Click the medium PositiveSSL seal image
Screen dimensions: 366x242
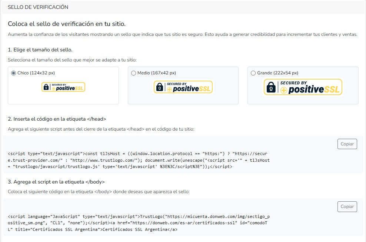click(x=183, y=87)
